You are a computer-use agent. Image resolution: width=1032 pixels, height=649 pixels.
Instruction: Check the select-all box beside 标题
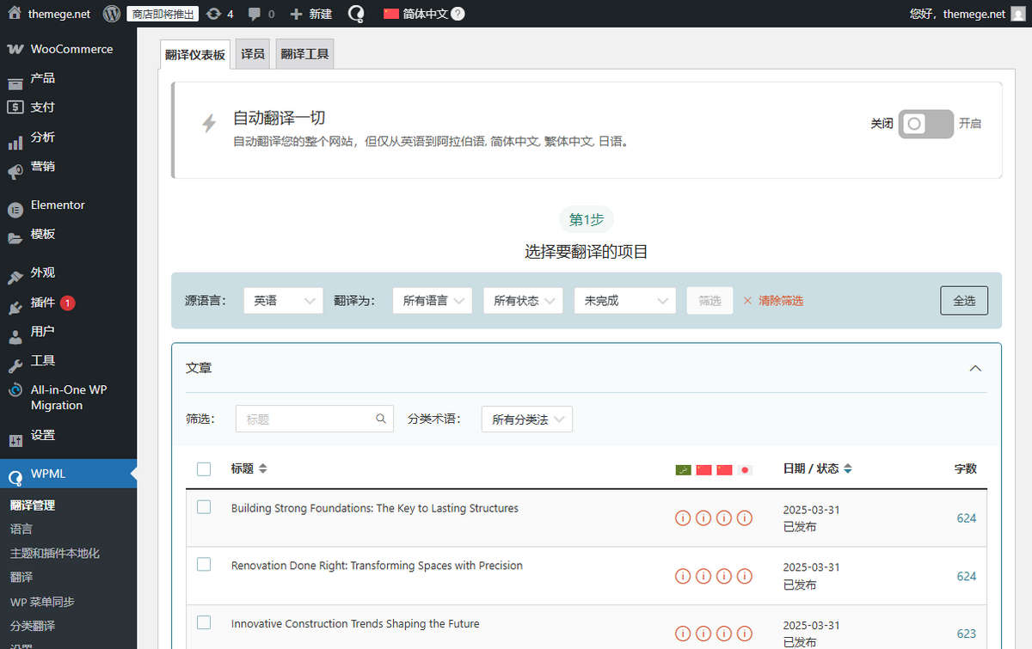(204, 469)
